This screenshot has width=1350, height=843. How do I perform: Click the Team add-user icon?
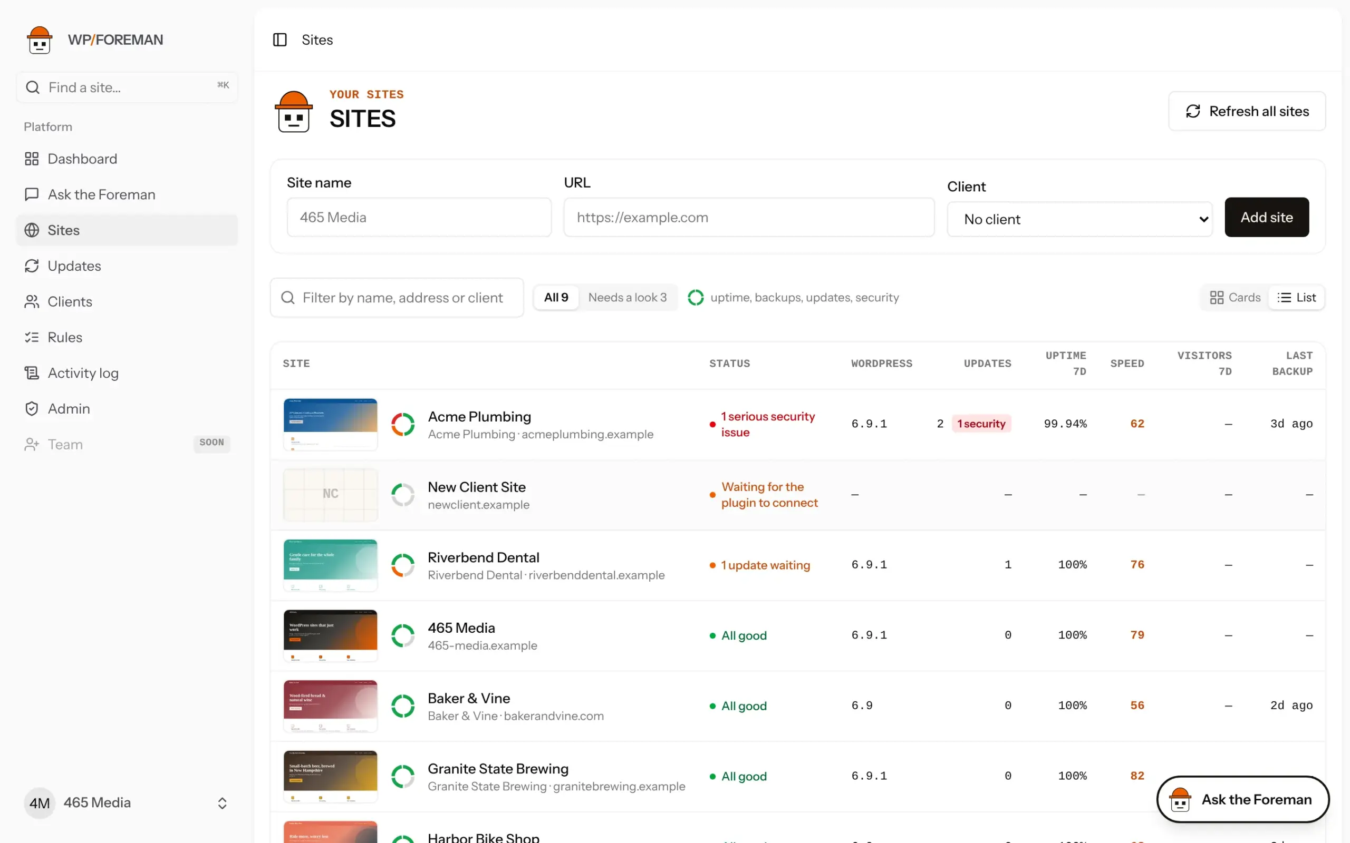click(x=32, y=444)
